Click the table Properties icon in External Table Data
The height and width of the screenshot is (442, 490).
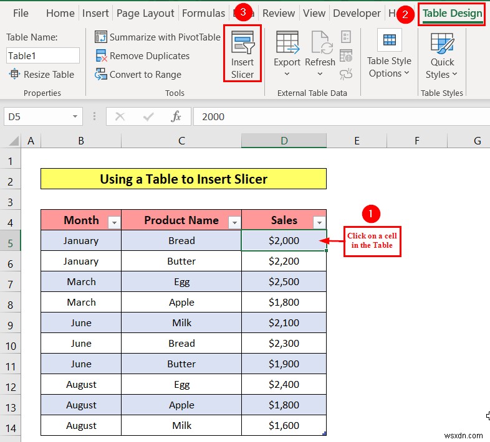(345, 37)
